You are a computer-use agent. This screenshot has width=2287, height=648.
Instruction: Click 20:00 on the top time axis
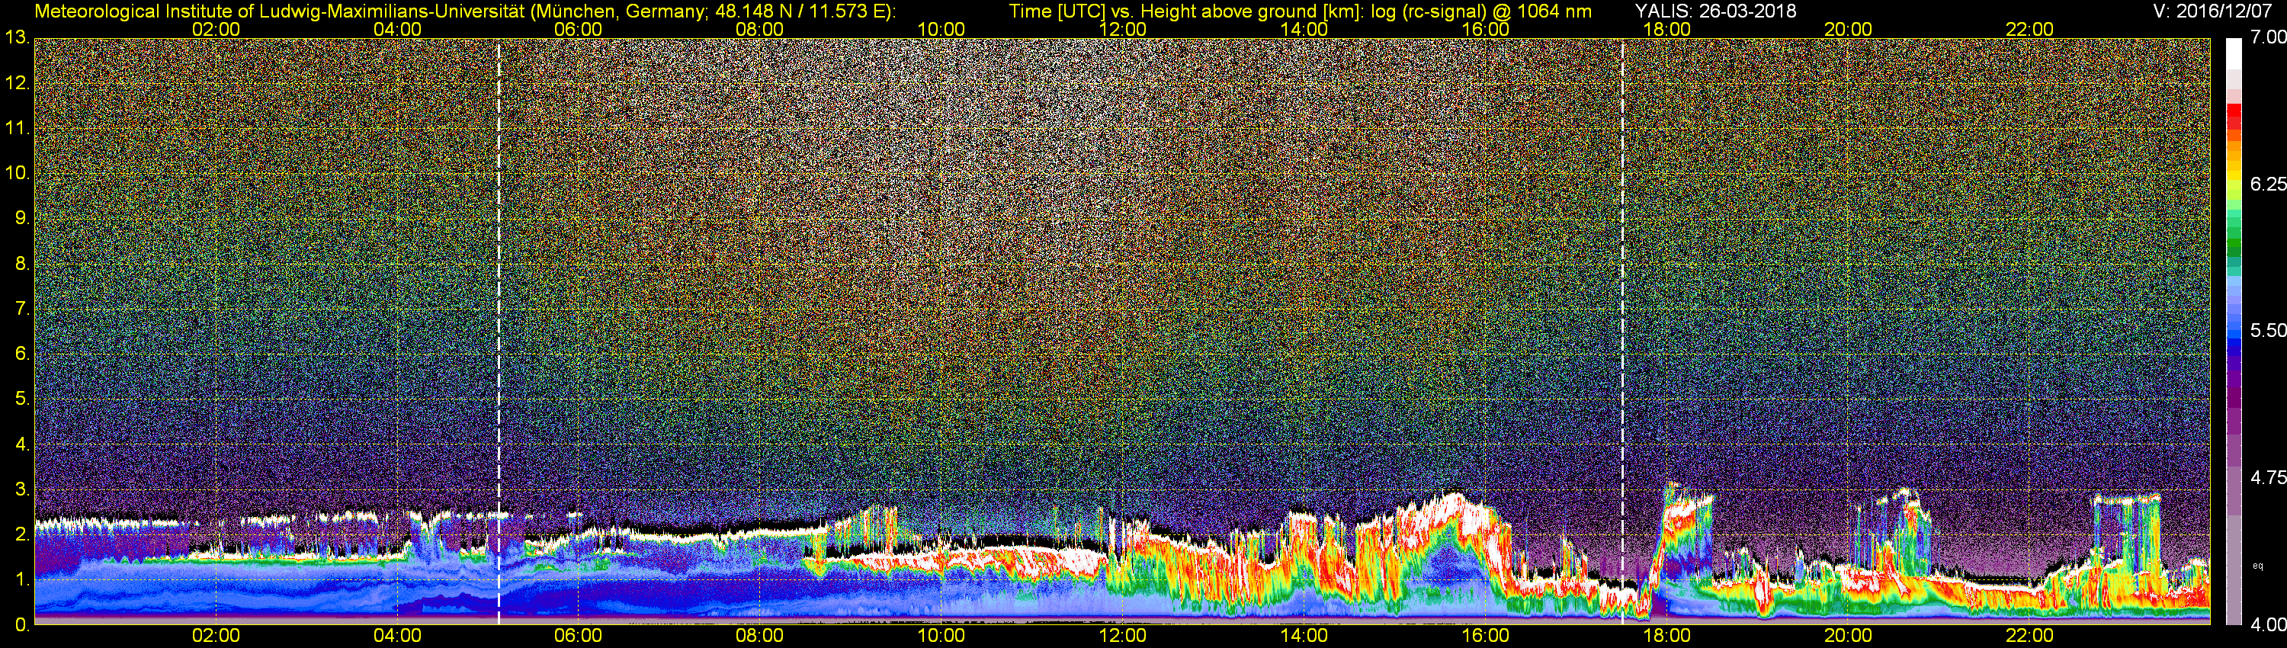[x=1849, y=28]
